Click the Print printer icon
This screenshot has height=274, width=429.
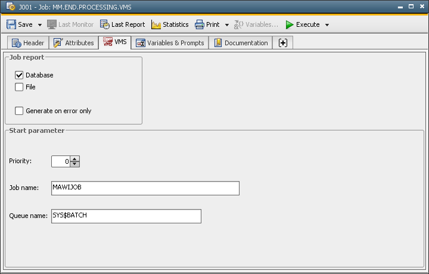(200, 24)
